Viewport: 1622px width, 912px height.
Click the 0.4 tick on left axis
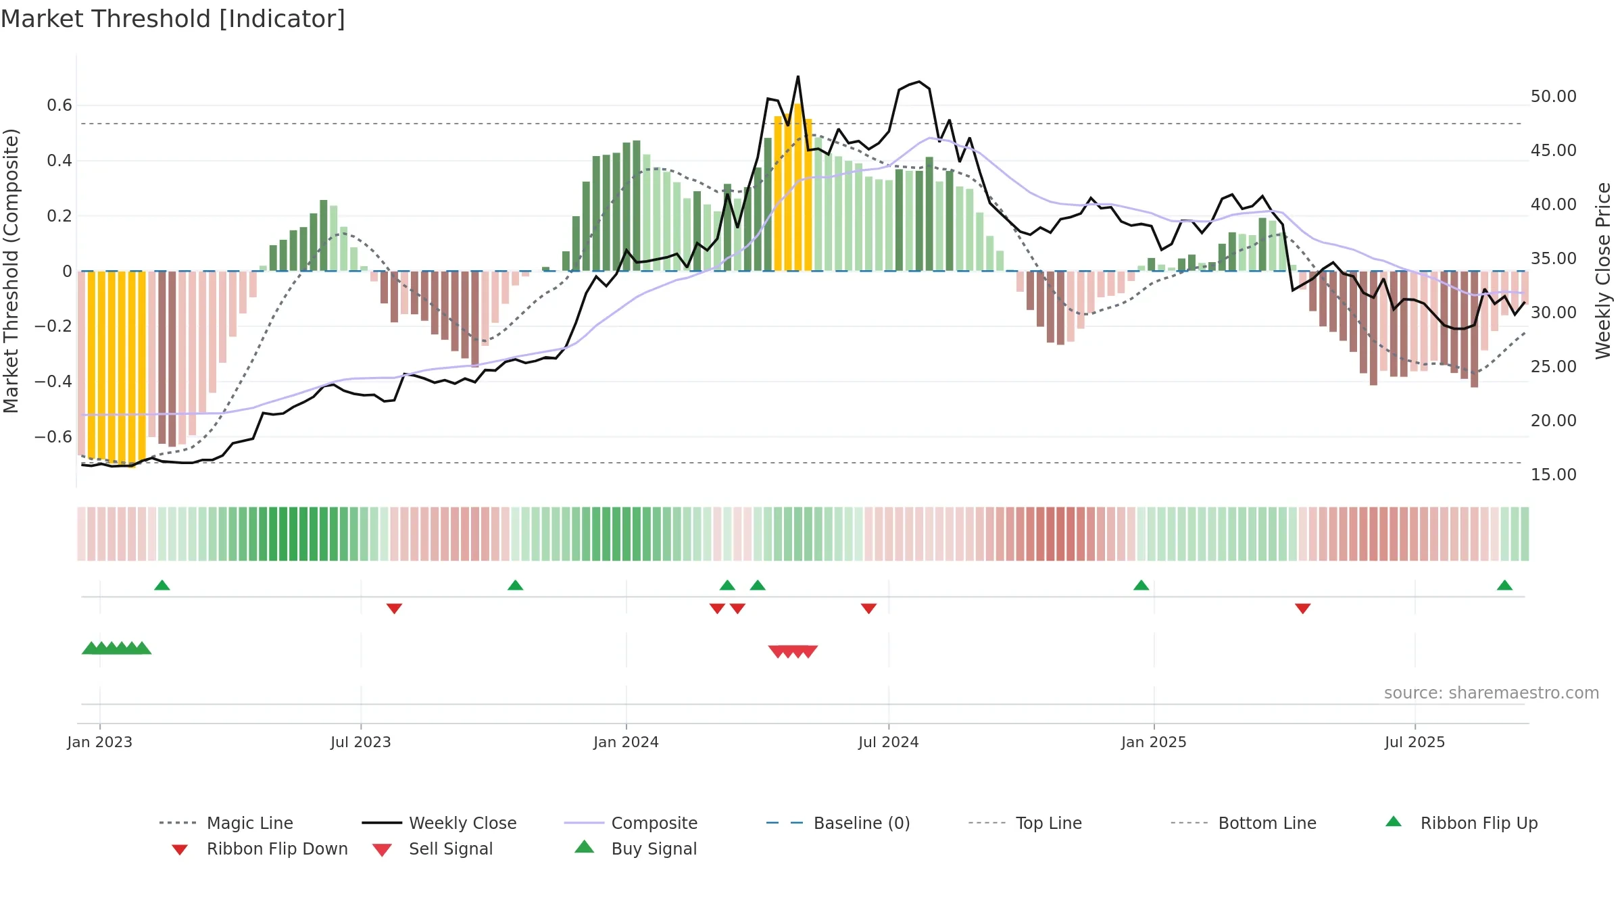[59, 161]
